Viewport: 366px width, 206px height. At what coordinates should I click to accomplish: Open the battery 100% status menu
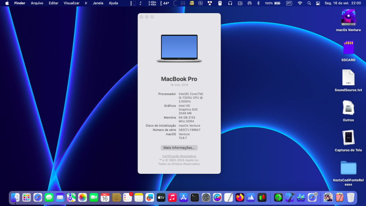click(273, 3)
